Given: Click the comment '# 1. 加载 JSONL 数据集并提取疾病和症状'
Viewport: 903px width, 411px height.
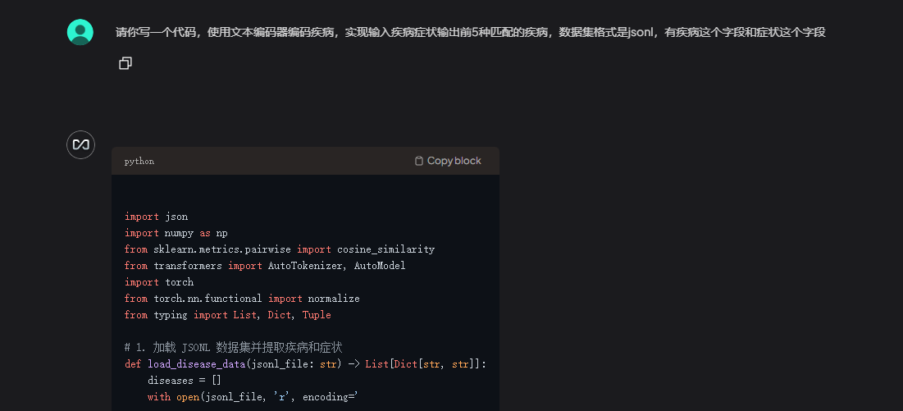Looking at the screenshot, I should 233,347.
